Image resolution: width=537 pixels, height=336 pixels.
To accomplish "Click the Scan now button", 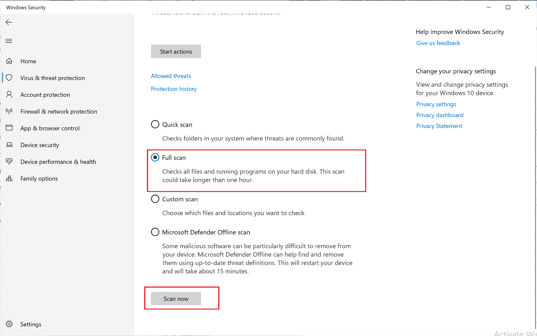I will click(x=175, y=299).
